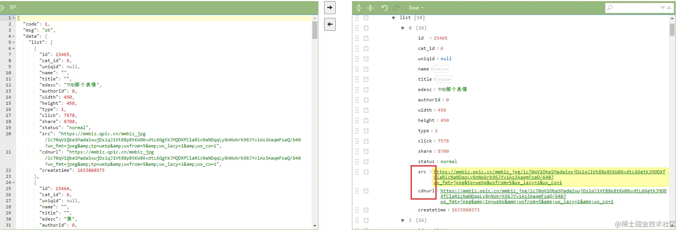The height and width of the screenshot is (235, 683).
Task: Click code editor vertical scrollbar thumb
Action: [315, 30]
